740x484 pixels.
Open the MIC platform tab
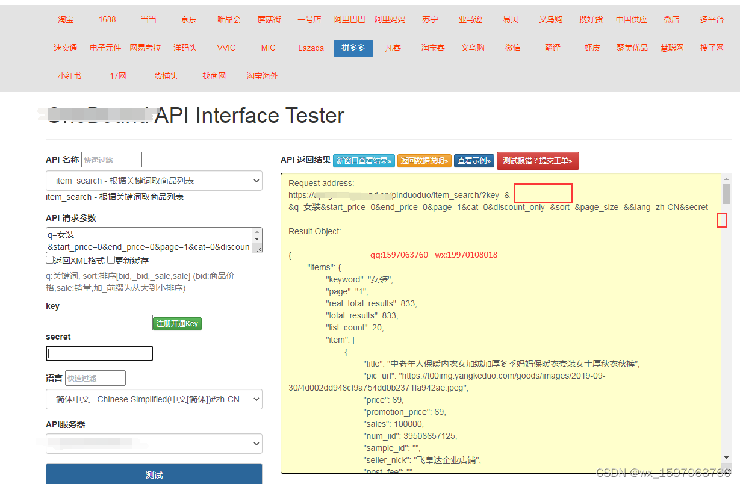click(x=269, y=48)
